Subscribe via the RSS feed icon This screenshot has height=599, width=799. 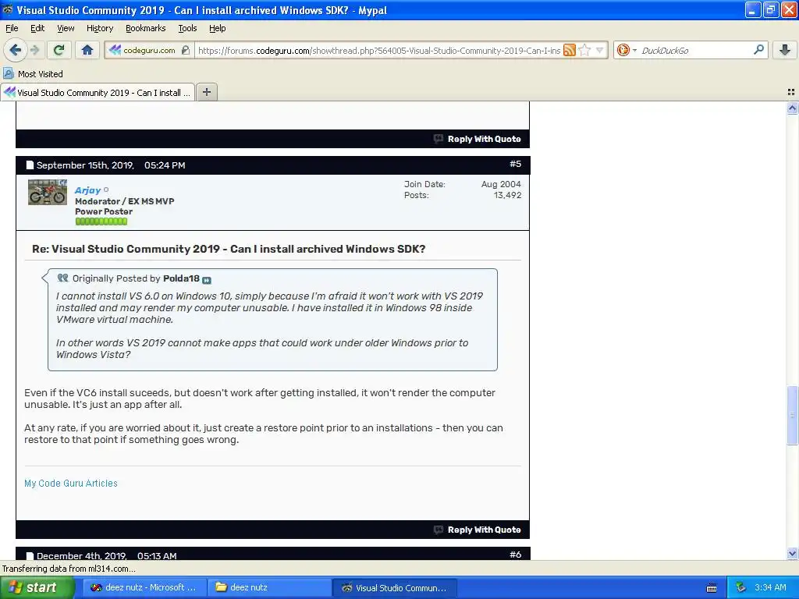[569, 50]
